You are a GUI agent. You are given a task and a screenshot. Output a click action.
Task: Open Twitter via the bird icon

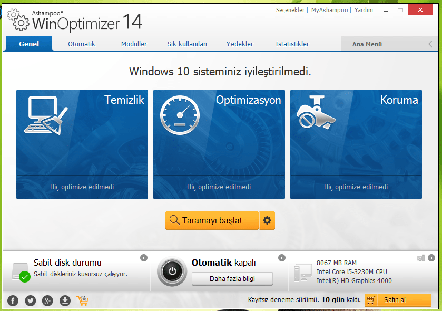pos(30,300)
